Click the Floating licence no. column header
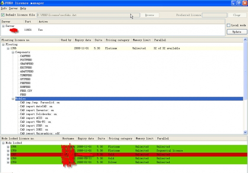The width and height of the screenshot is (248, 173). click(x=16, y=40)
